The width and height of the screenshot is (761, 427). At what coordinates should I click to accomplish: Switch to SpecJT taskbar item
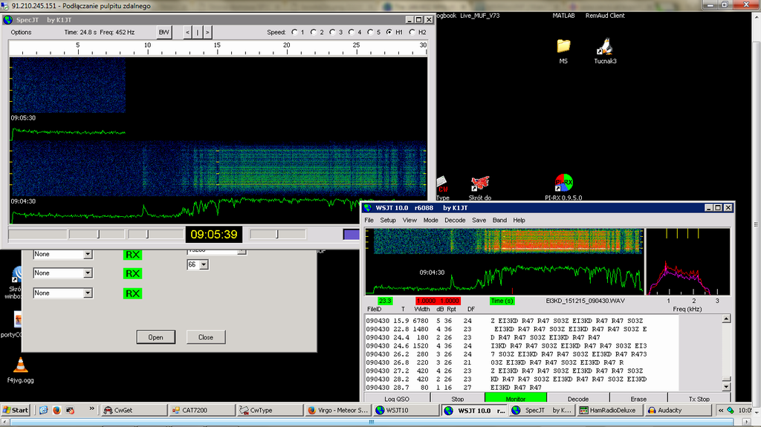[x=542, y=410]
